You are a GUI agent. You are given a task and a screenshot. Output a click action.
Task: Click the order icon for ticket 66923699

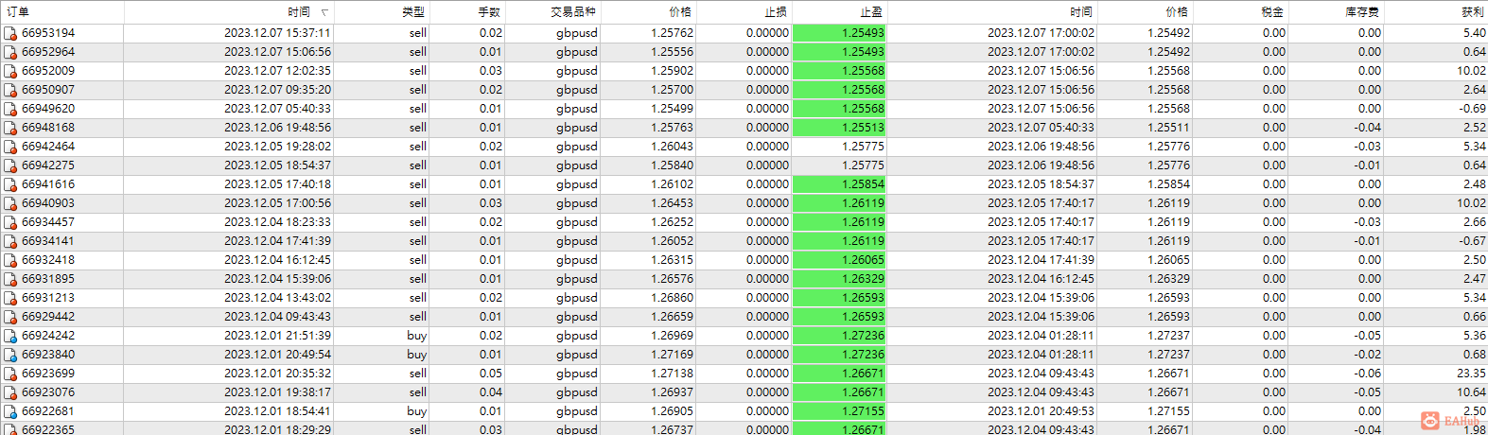(10, 374)
